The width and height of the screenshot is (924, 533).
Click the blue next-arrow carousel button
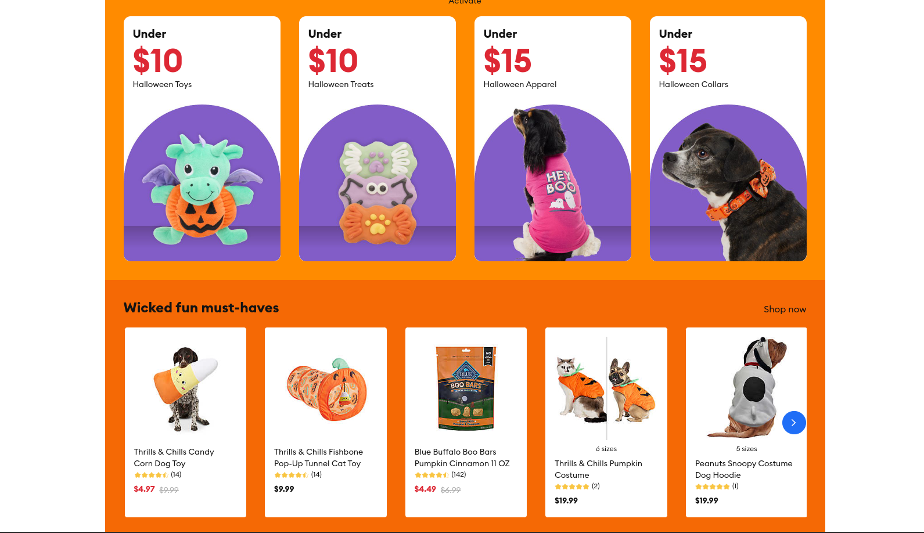pos(793,423)
